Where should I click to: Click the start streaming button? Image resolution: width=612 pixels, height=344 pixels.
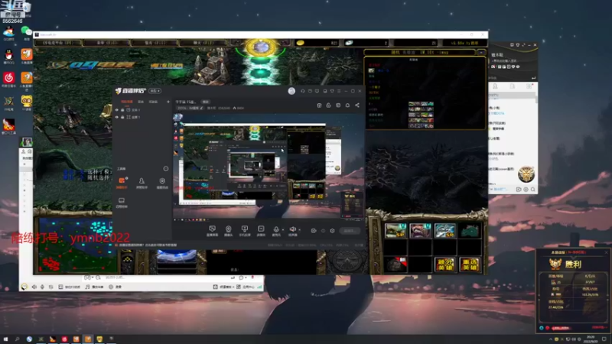350,231
